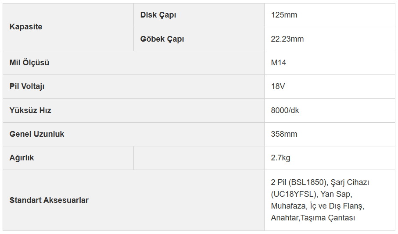Click the Kapasite row header

(x=68, y=27)
